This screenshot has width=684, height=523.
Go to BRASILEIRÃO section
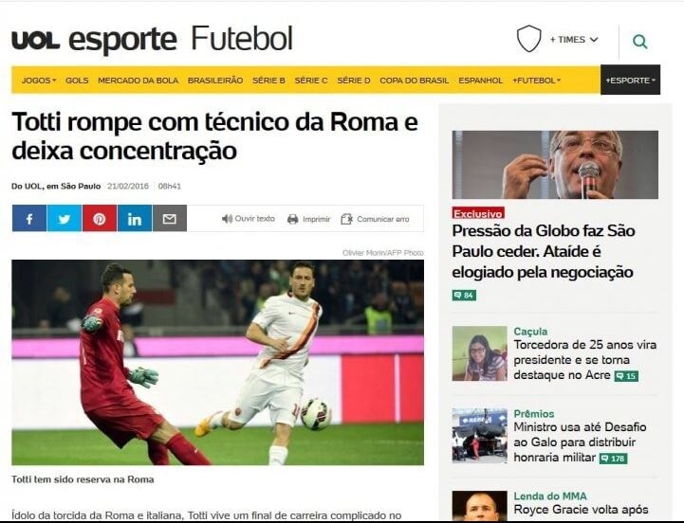[215, 81]
